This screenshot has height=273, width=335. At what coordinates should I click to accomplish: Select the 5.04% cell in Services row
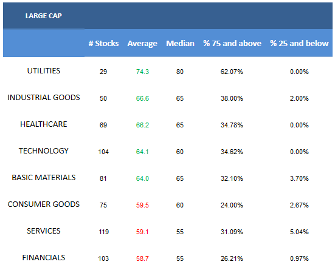click(299, 232)
